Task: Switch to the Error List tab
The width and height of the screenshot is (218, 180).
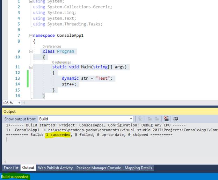Action: click(x=11, y=168)
